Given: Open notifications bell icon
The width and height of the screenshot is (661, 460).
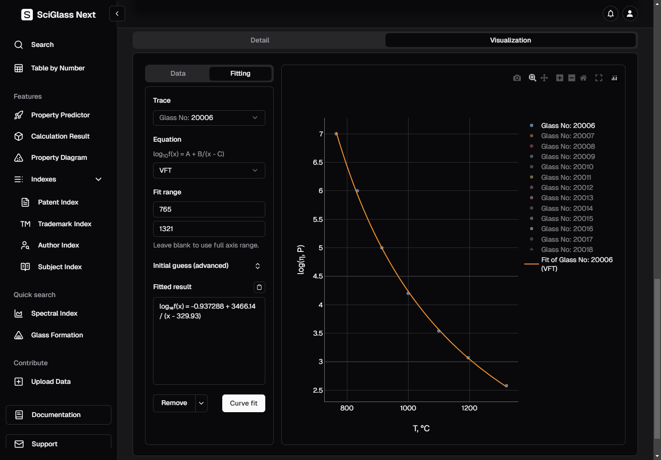Looking at the screenshot, I should point(610,14).
